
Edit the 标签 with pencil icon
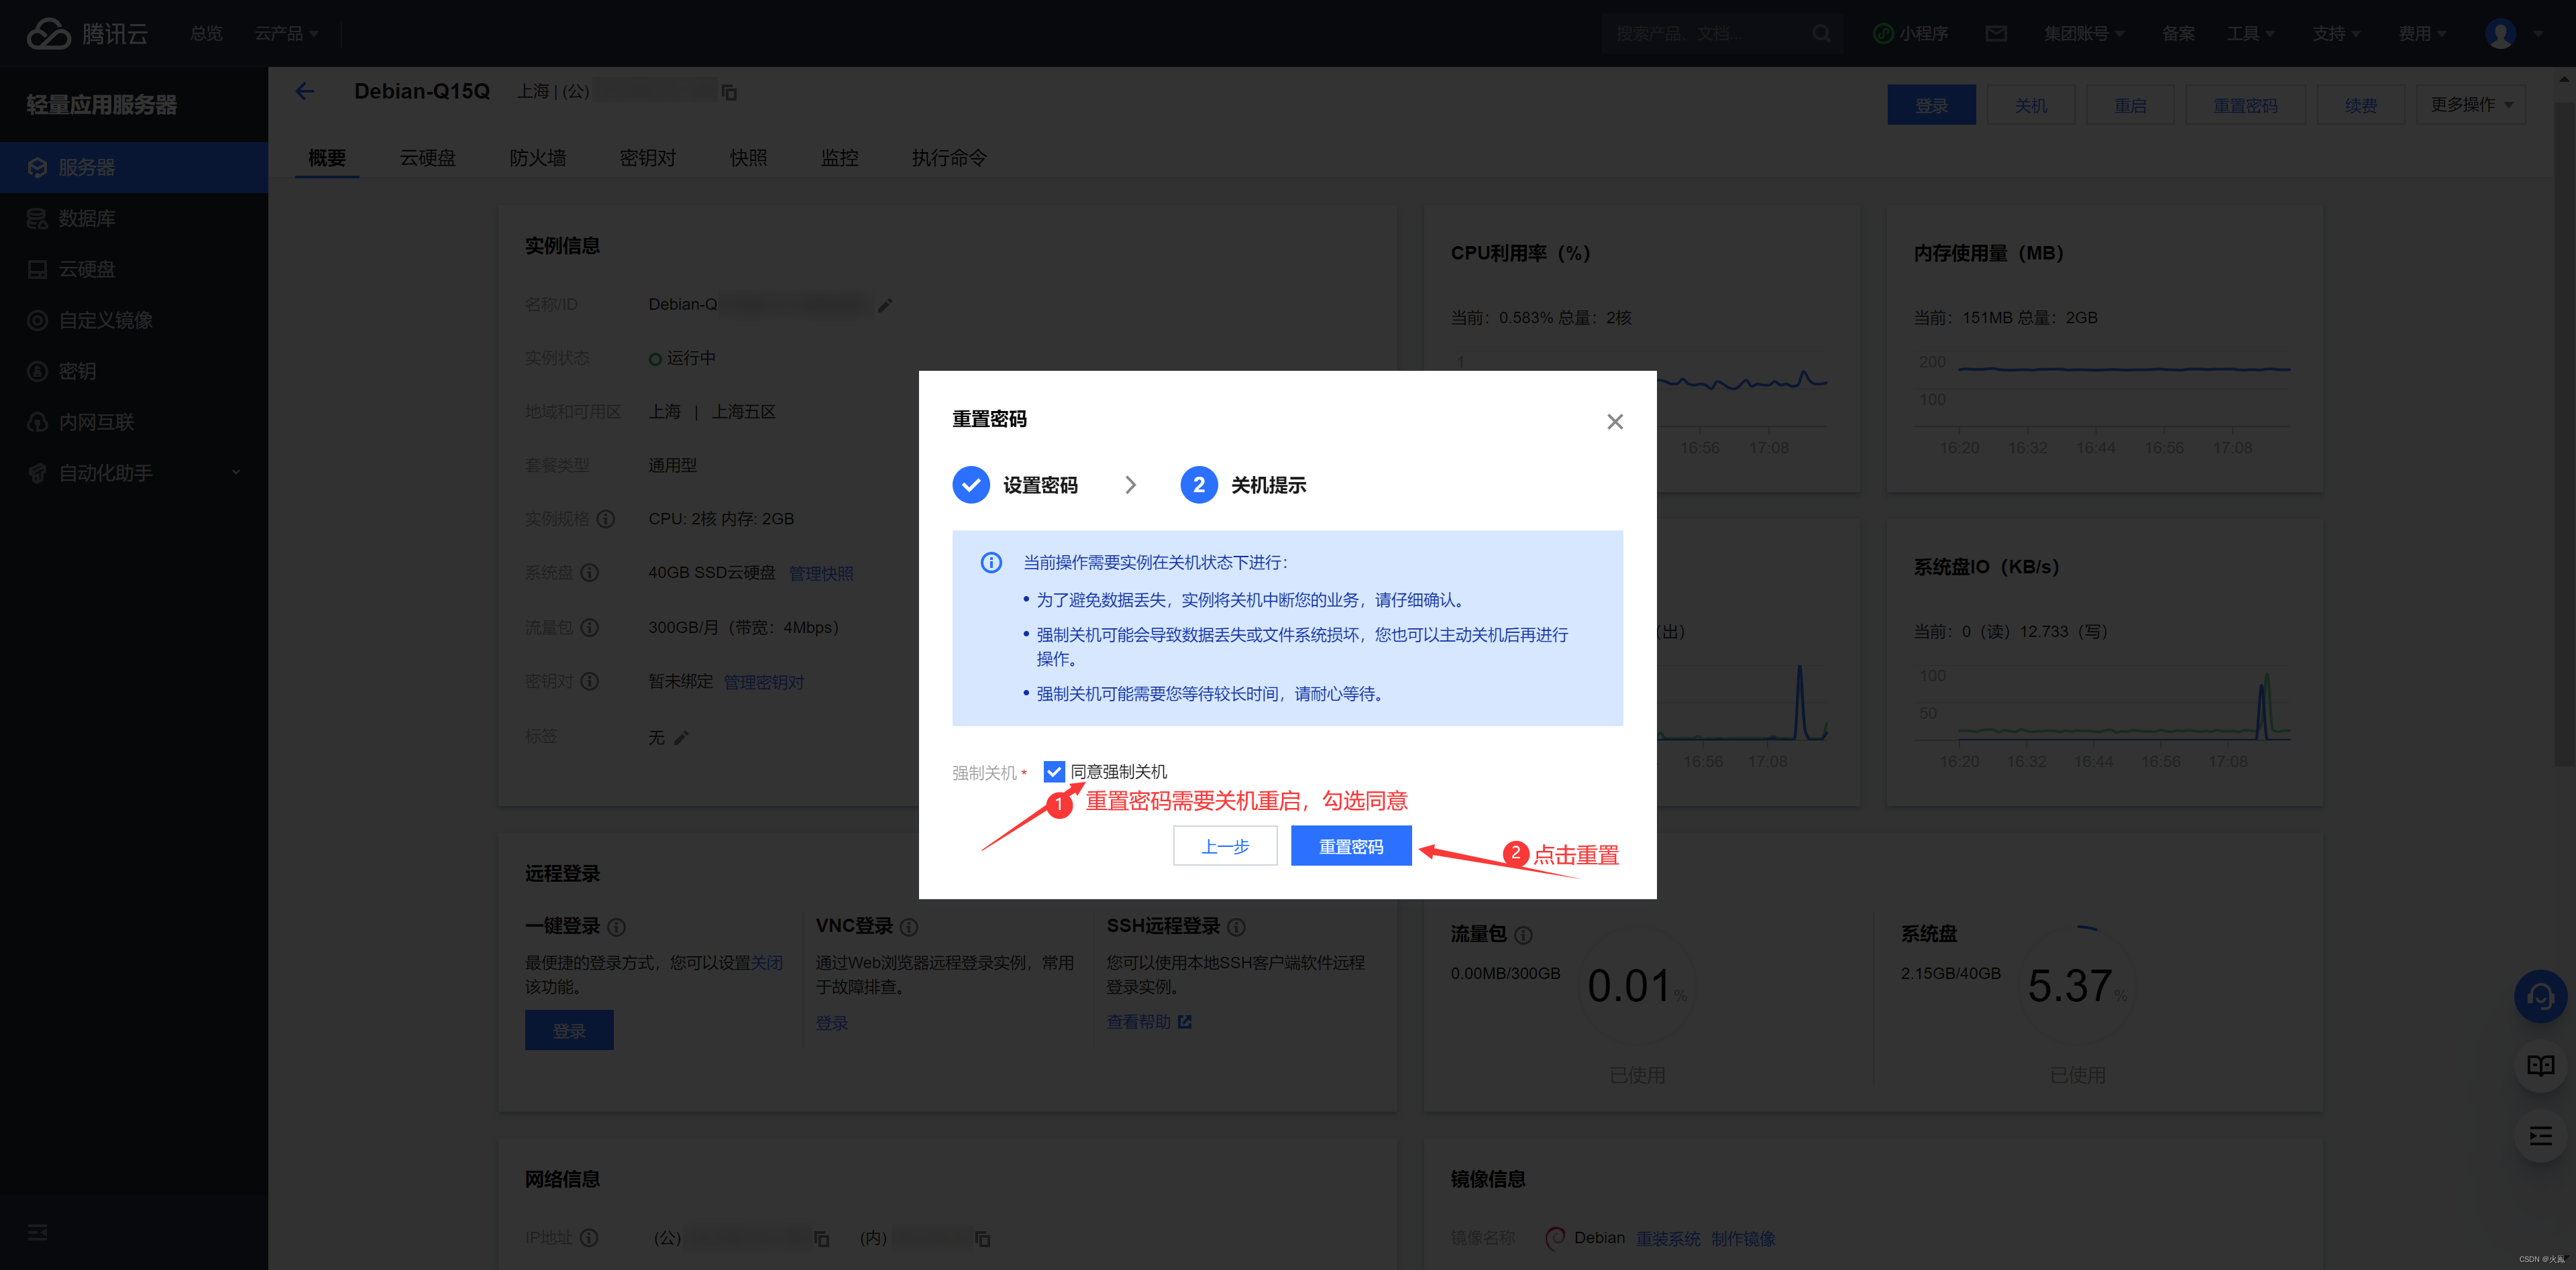point(681,738)
